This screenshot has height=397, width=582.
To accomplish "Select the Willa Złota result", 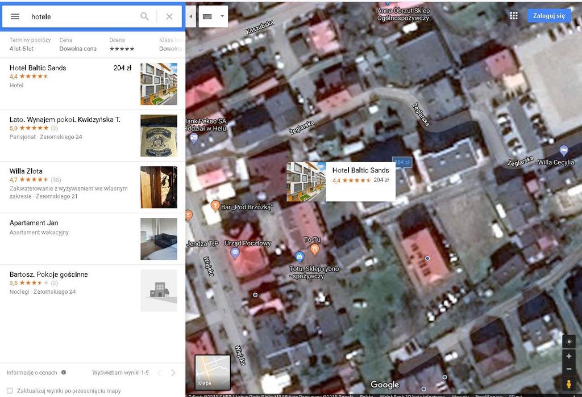I will pos(93,187).
